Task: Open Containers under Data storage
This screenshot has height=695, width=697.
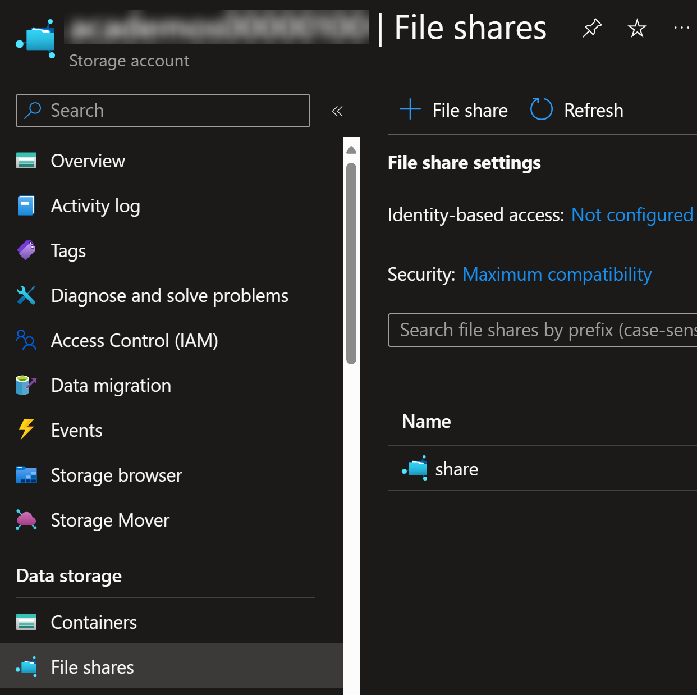Action: (94, 623)
